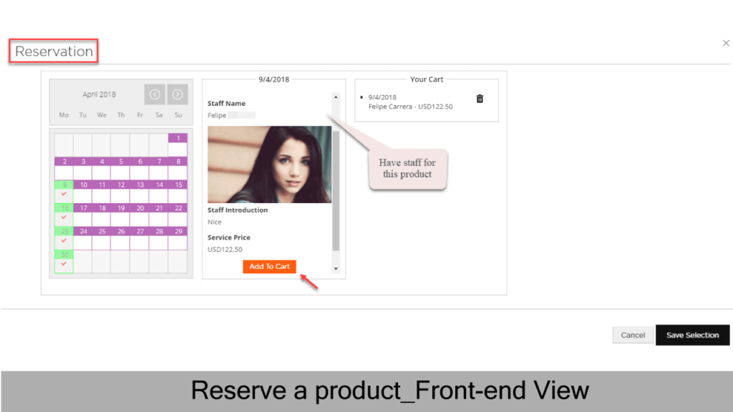Image resolution: width=733 pixels, height=412 pixels.
Task: Click the staff panel scroll-down arrow
Action: click(336, 269)
